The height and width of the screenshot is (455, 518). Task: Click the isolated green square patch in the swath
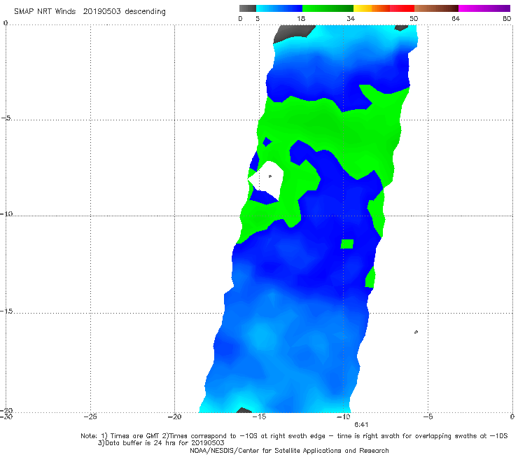point(347,244)
